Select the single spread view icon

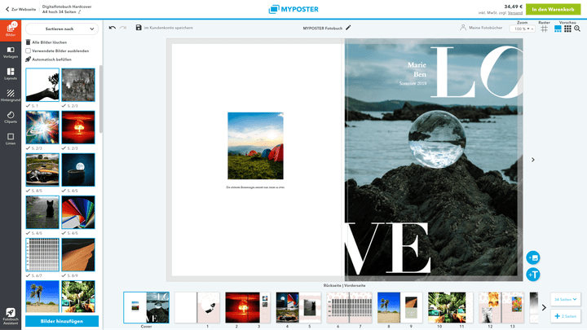(558, 29)
